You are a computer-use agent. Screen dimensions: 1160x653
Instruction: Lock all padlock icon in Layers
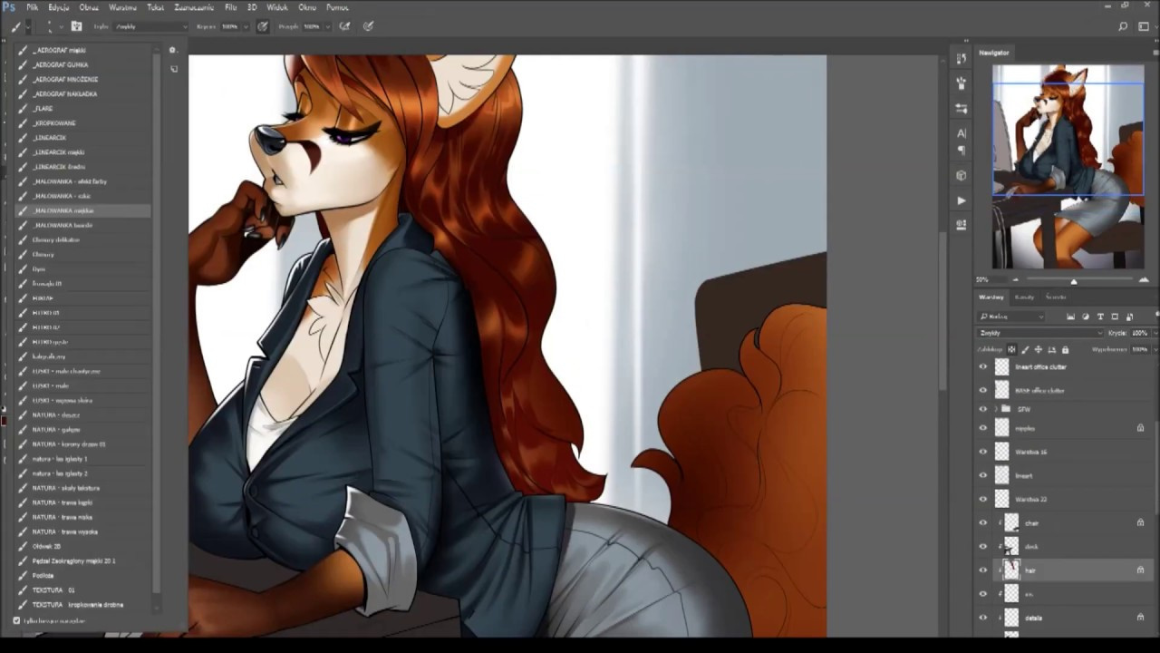[1065, 349]
